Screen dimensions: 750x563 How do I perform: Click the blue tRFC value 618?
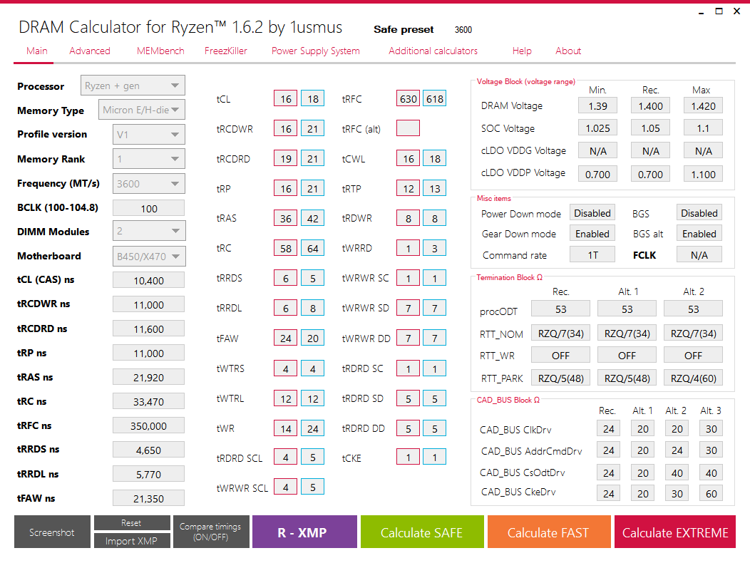[x=435, y=98]
